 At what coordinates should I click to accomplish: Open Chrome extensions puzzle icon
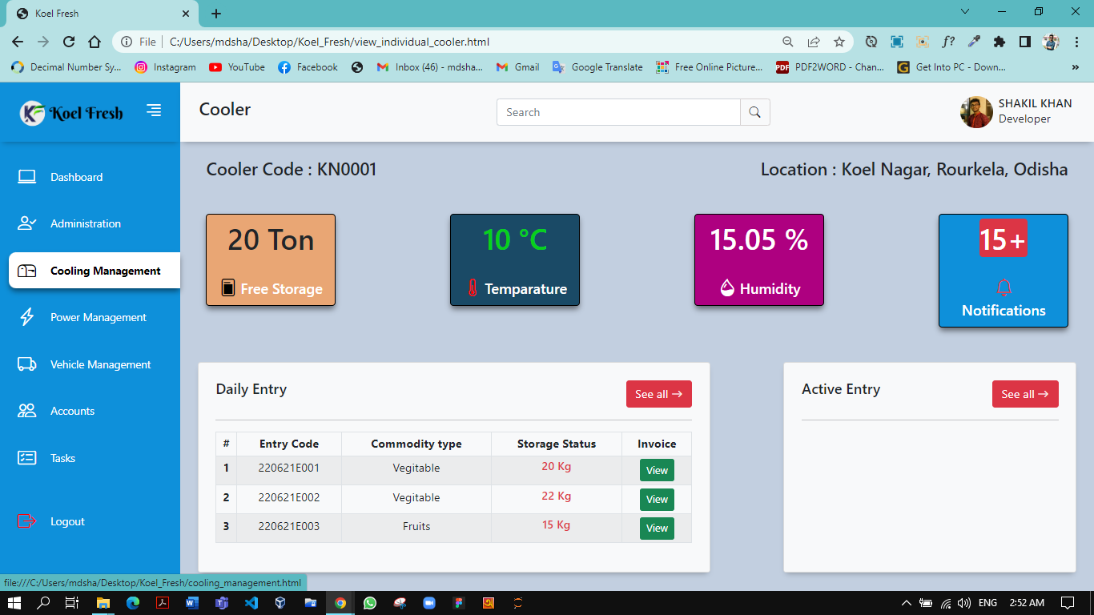point(999,42)
